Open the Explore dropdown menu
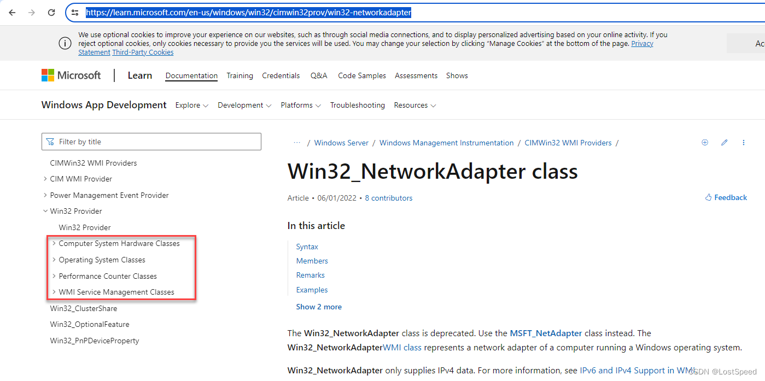This screenshot has height=381, width=765. (192, 105)
